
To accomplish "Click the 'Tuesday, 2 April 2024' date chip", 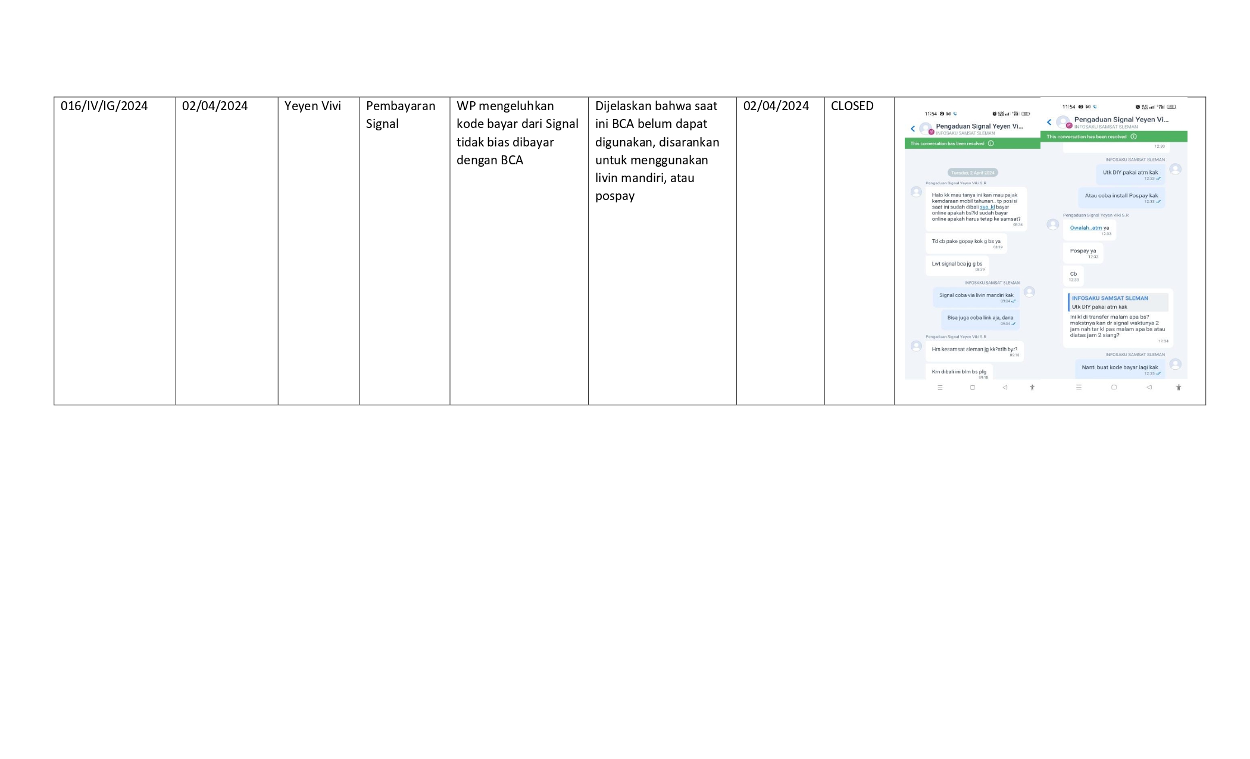I will pos(973,173).
